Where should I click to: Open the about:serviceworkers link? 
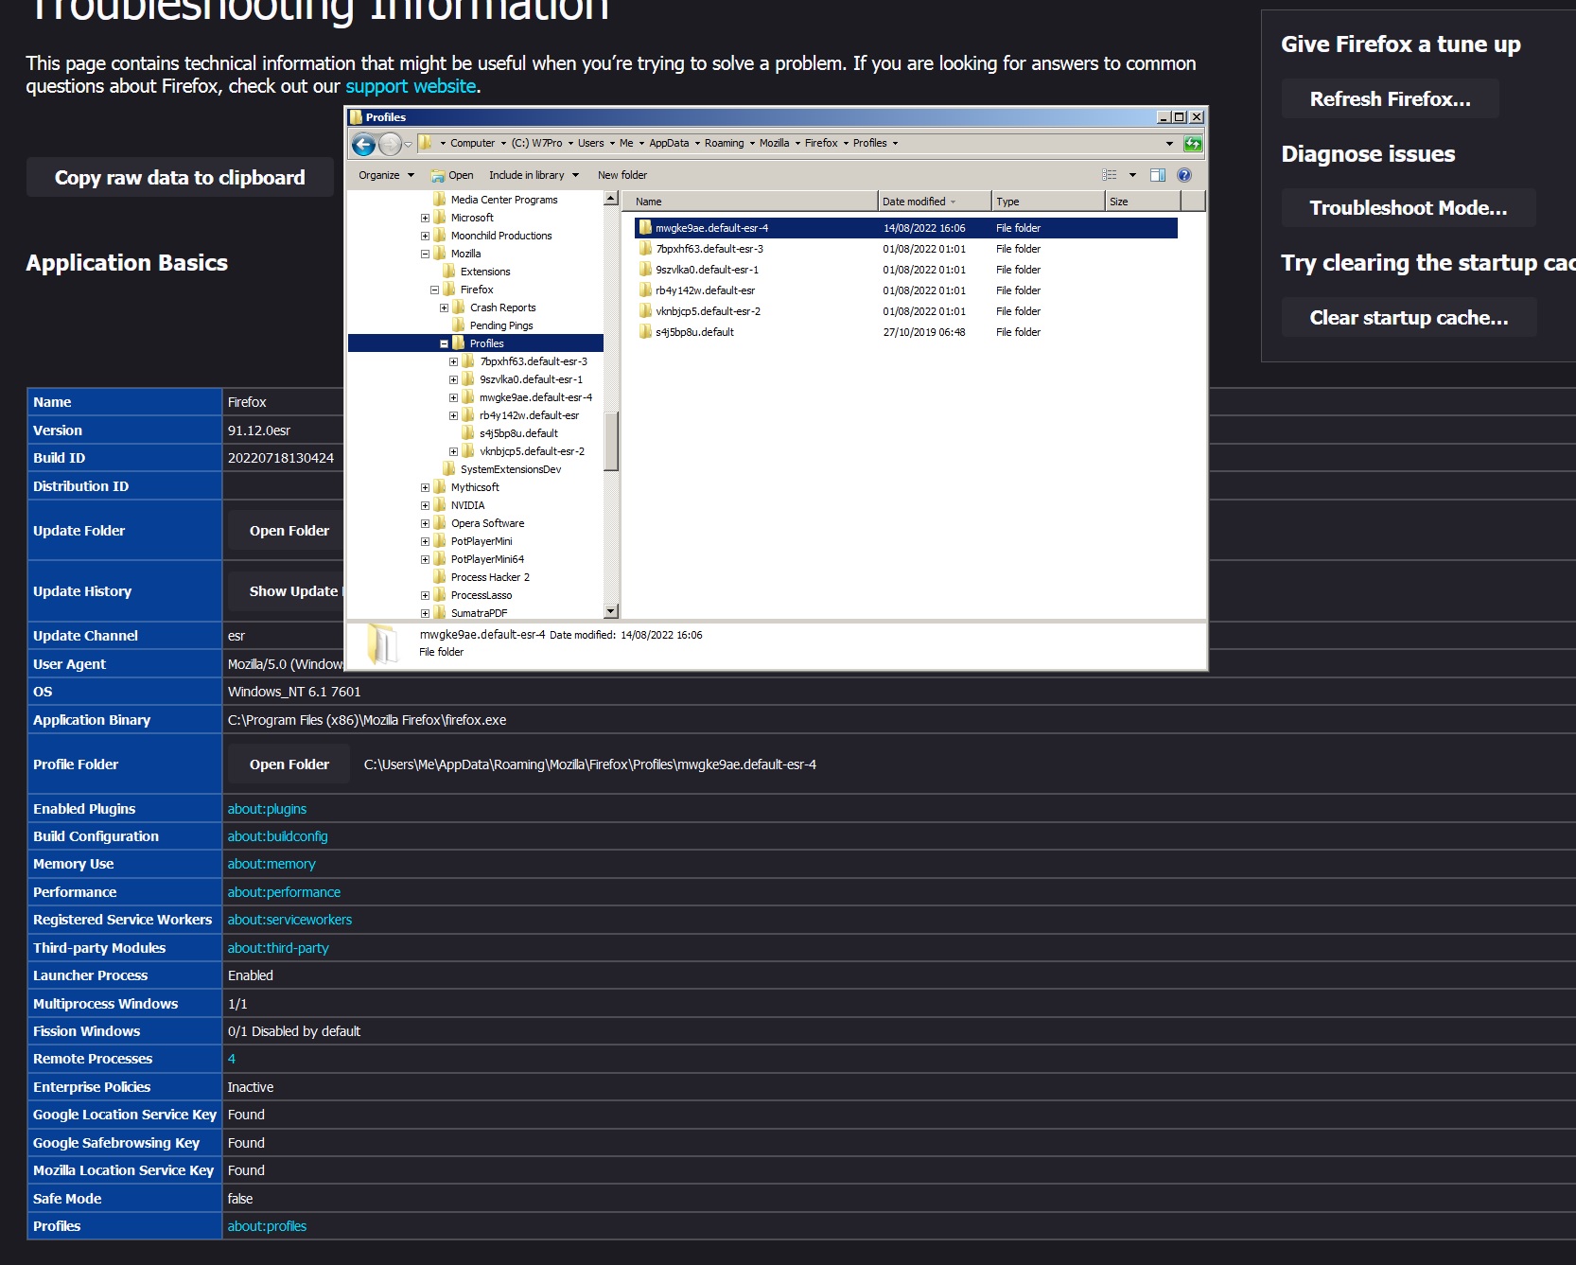289,920
